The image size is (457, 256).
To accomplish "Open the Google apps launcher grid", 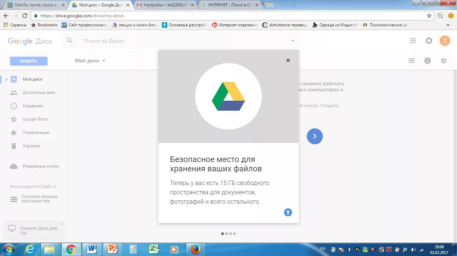I will (x=413, y=41).
